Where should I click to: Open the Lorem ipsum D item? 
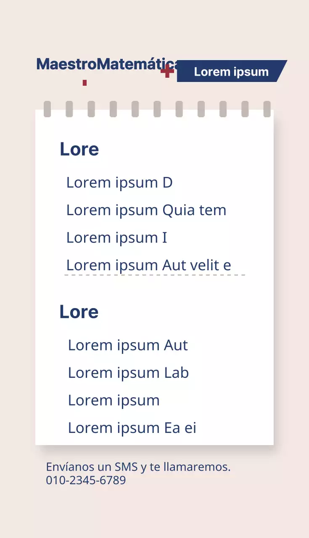(119, 182)
